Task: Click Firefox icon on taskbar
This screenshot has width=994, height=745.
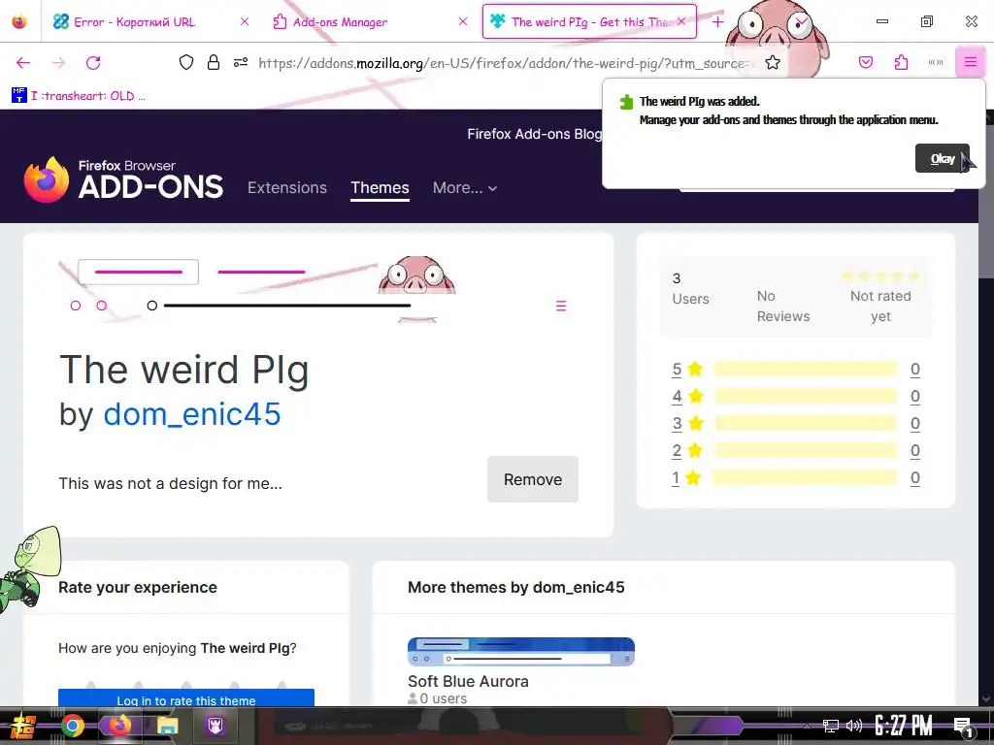Action: click(x=119, y=726)
